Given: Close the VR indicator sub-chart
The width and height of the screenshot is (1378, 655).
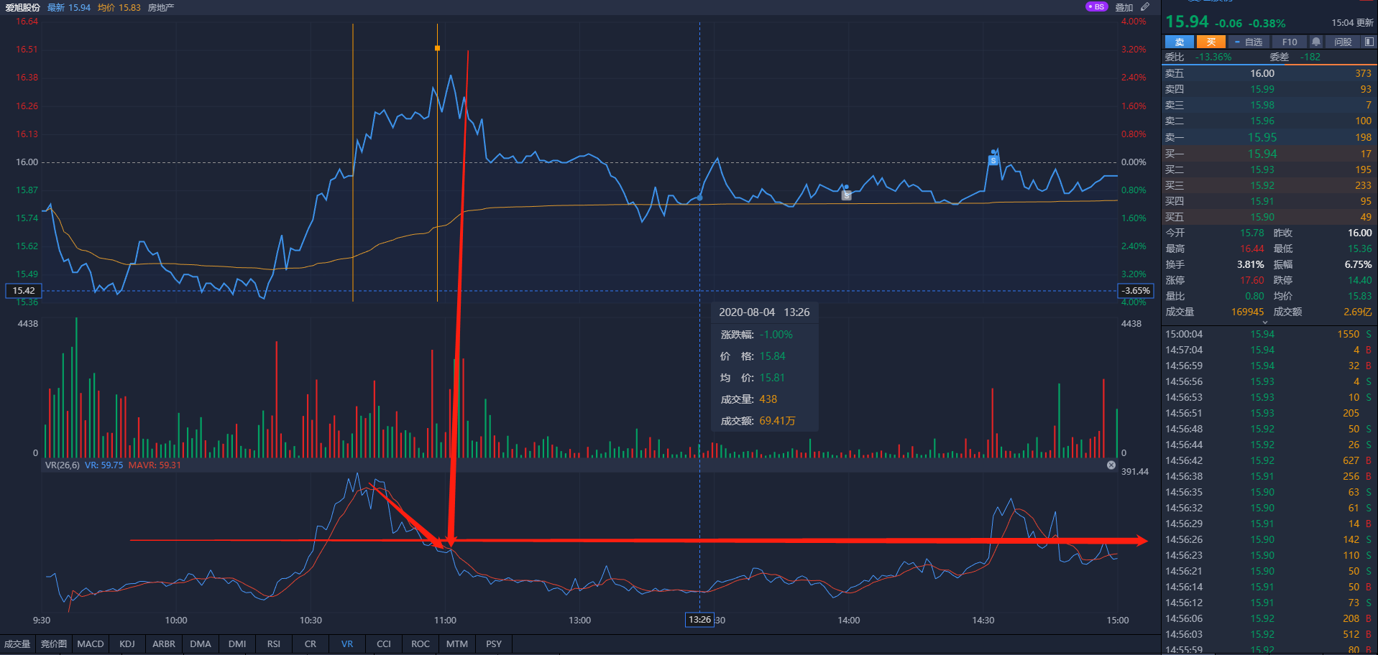Looking at the screenshot, I should click(1111, 465).
